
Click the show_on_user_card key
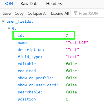pos(38,85)
